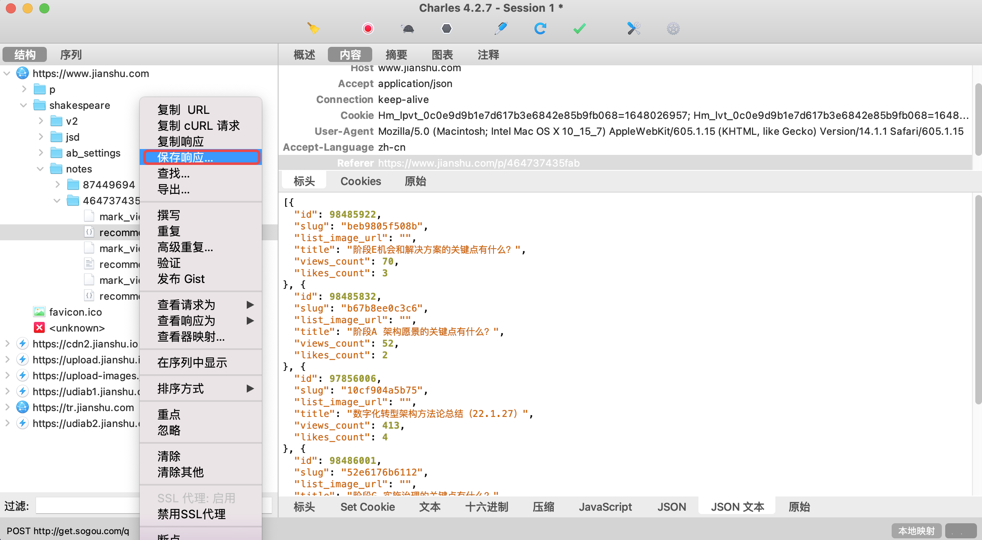Collapse the notes folder
Viewport: 982px width, 540px height.
[41, 169]
